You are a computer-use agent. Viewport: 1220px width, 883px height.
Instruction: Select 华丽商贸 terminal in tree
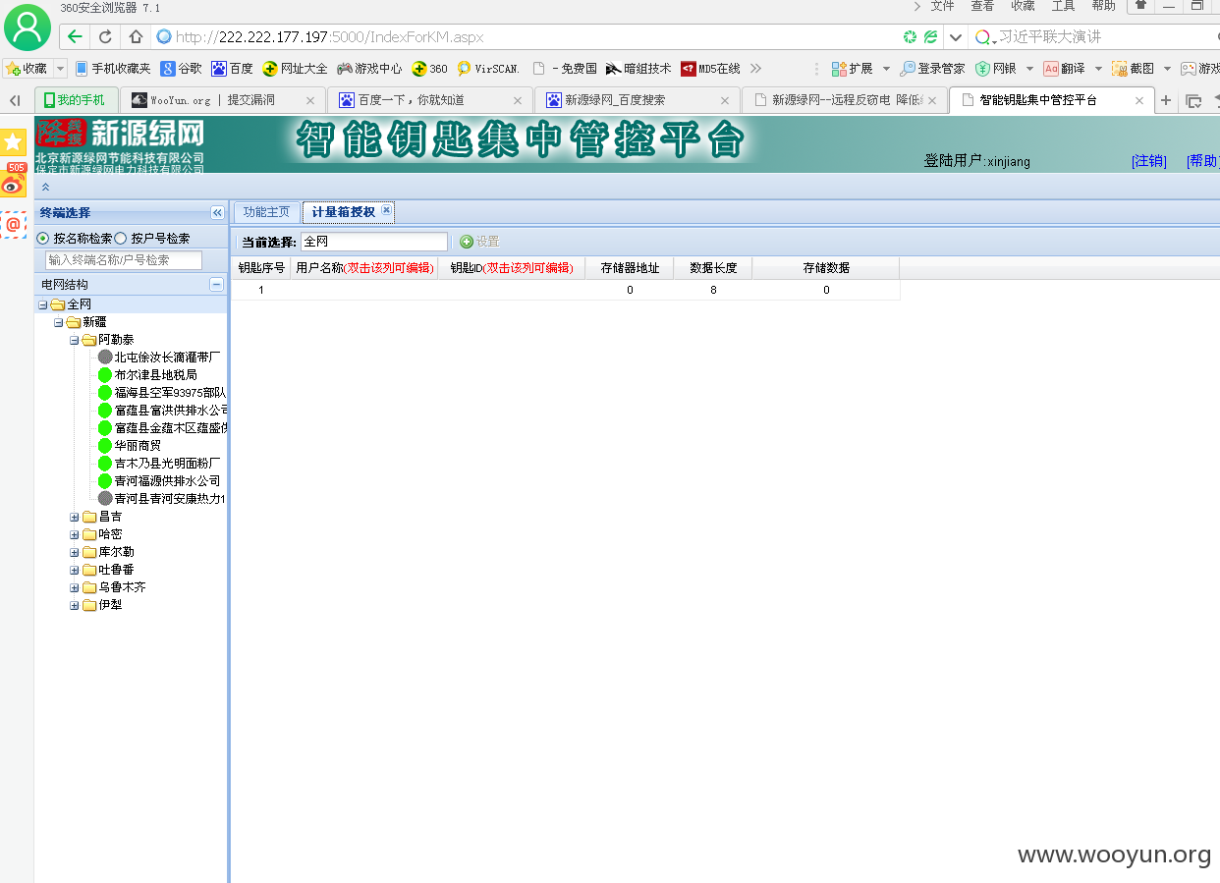[x=138, y=446]
